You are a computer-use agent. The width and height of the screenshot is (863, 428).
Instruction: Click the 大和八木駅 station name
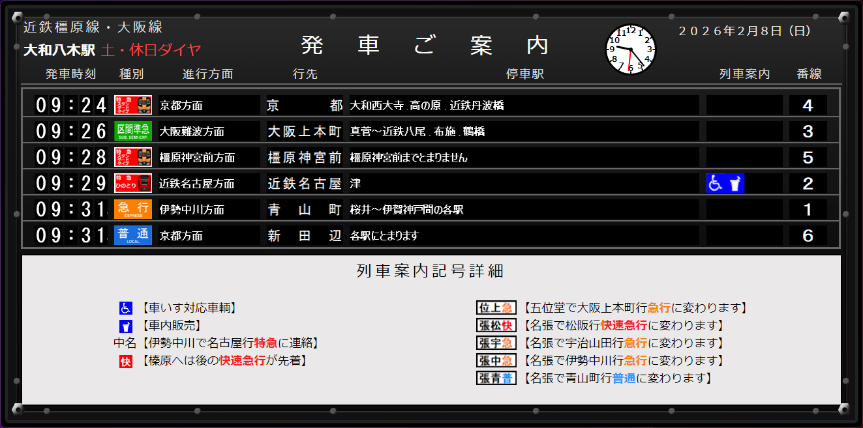tap(59, 50)
